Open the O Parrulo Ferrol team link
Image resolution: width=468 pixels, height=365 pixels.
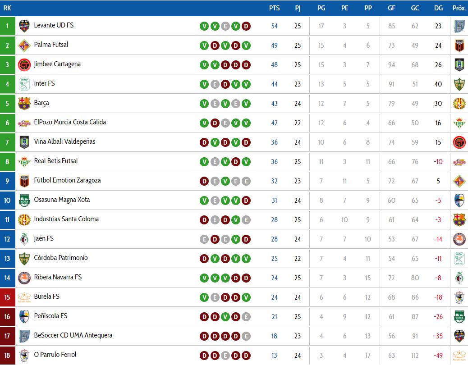tap(55, 355)
